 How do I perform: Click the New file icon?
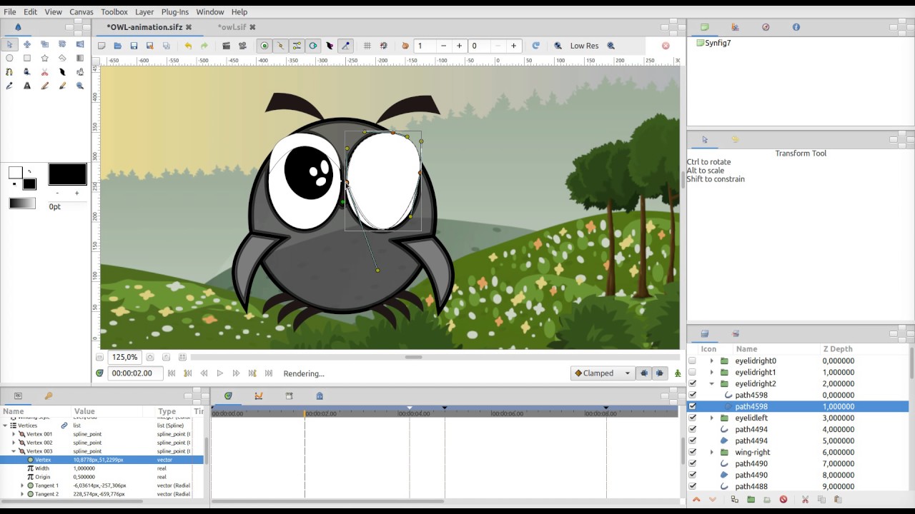[102, 46]
